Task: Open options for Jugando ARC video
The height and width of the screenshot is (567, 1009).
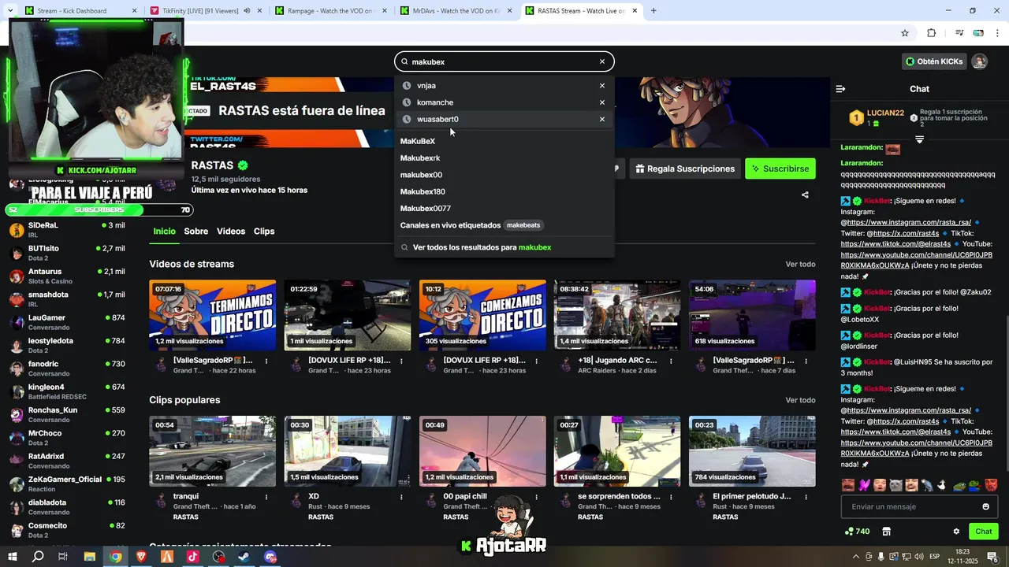Action: pos(671,361)
